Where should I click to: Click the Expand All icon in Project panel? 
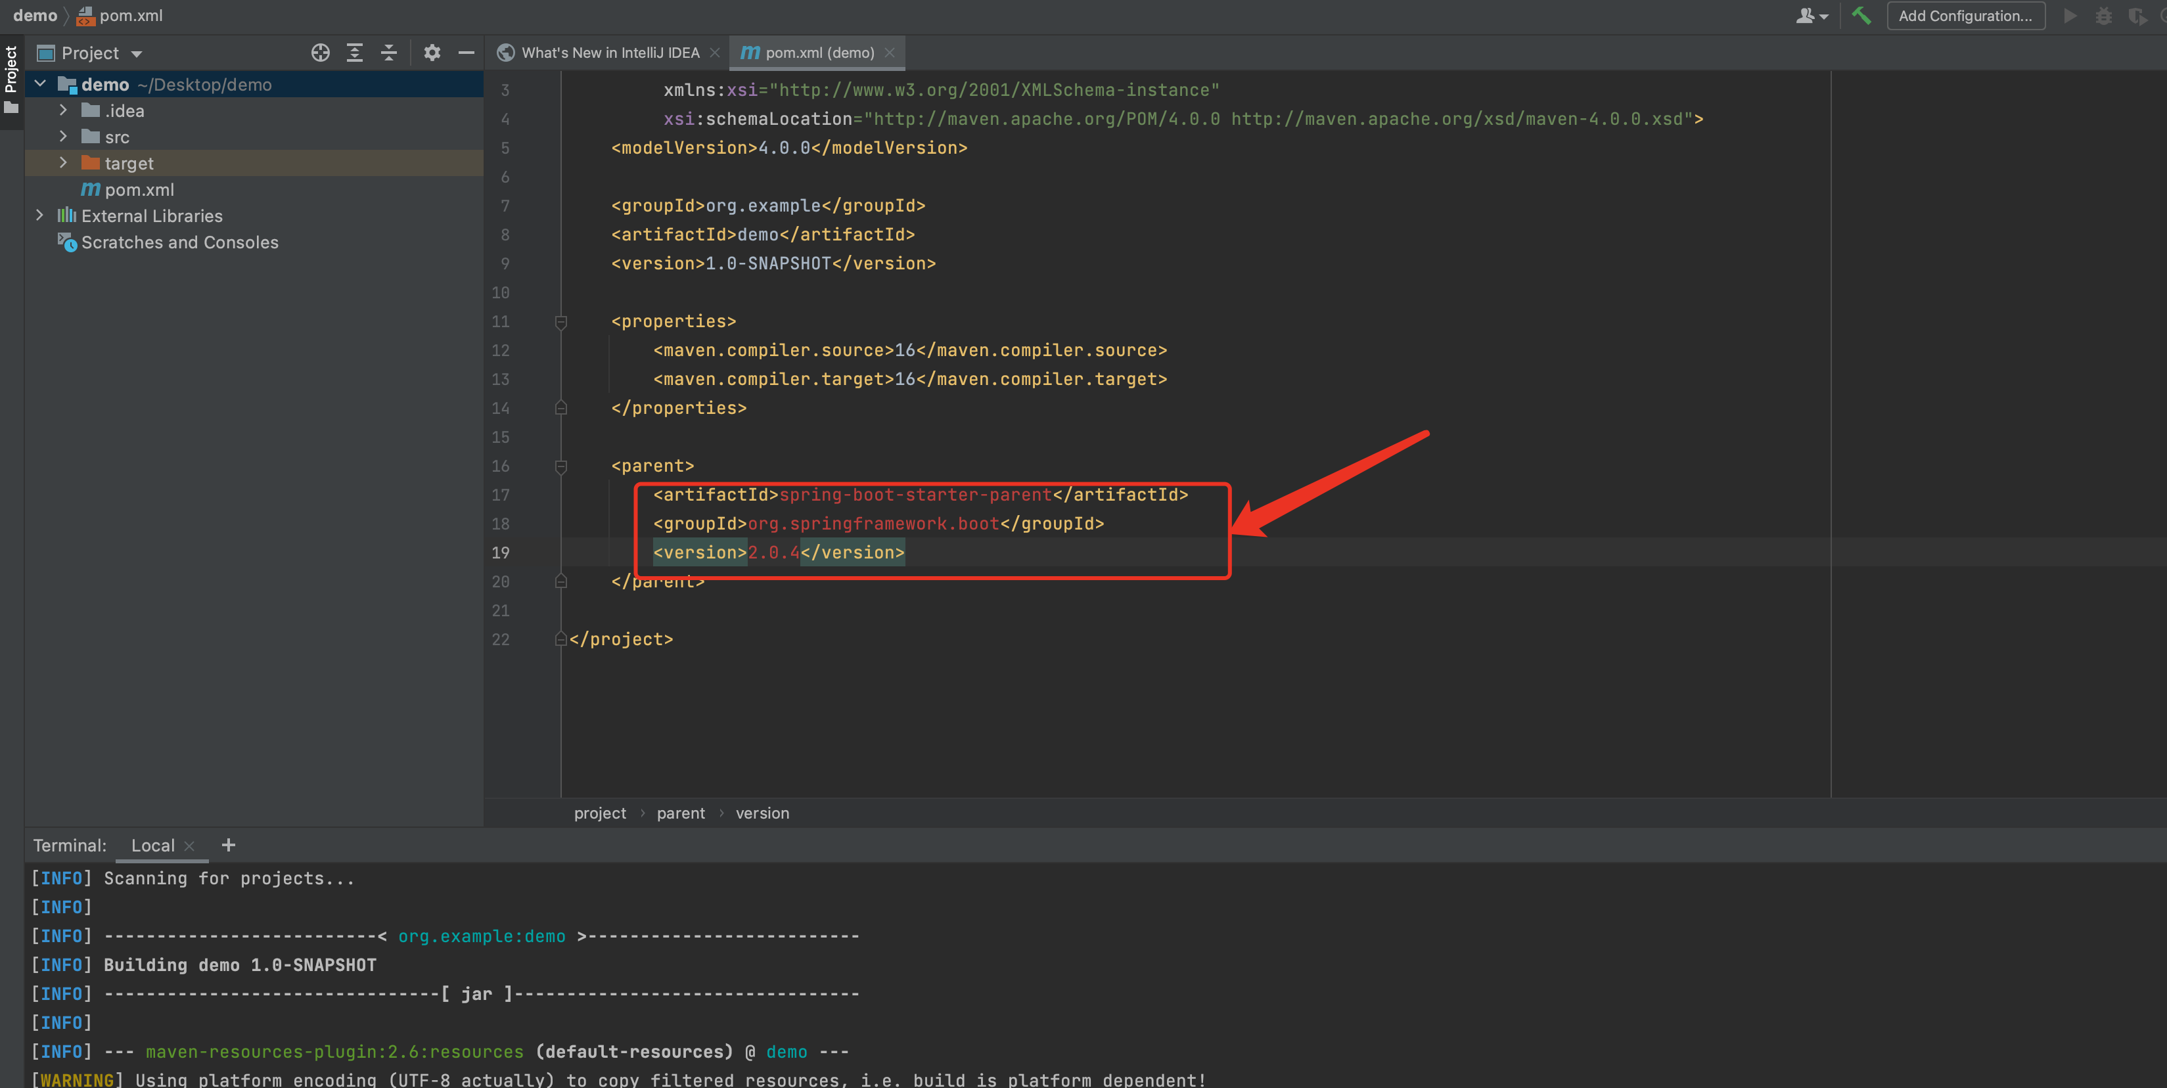[x=354, y=53]
